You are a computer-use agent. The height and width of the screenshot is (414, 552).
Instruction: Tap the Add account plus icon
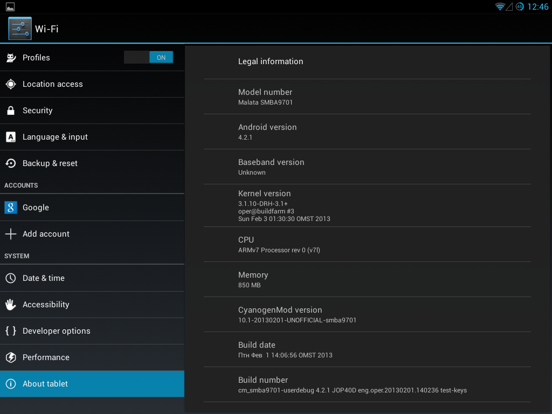point(11,234)
